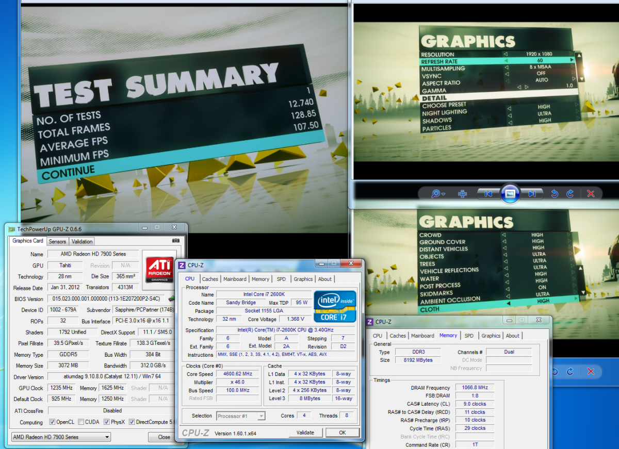Open the AMD Radeon HD 7900 Series dropdown
Image resolution: width=619 pixels, height=449 pixels.
tap(61, 437)
